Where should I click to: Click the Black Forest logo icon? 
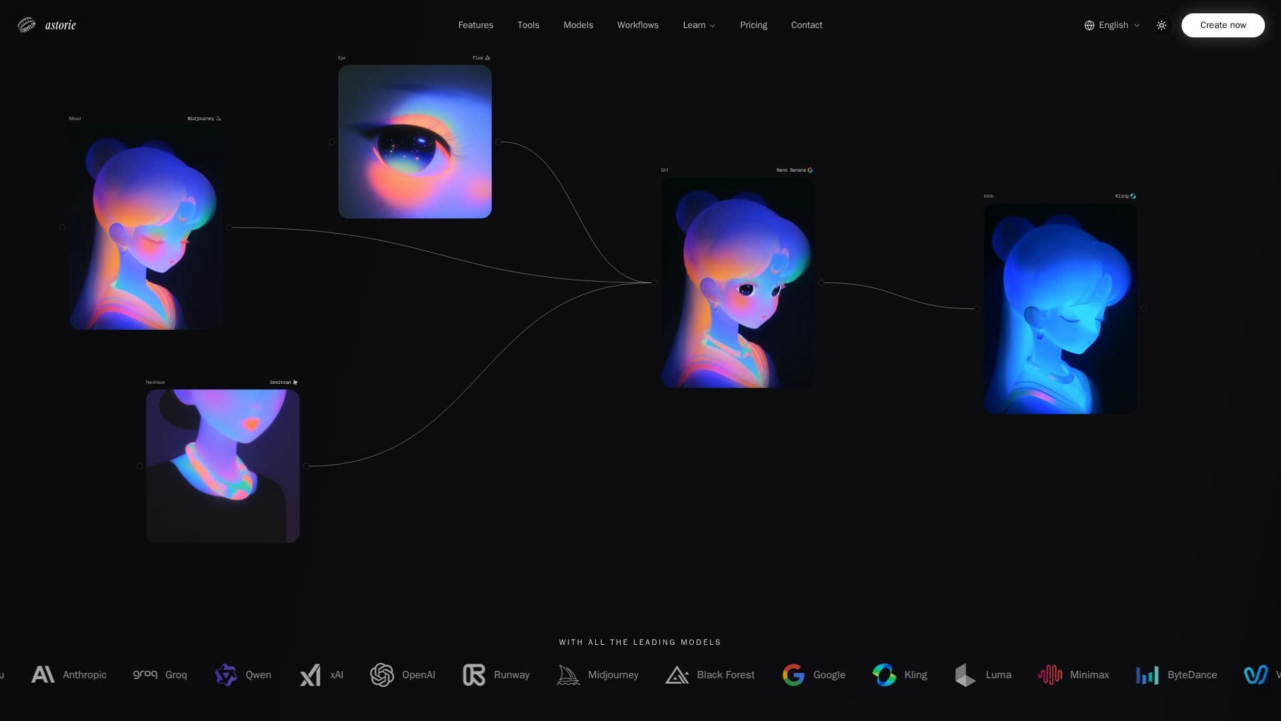677,675
